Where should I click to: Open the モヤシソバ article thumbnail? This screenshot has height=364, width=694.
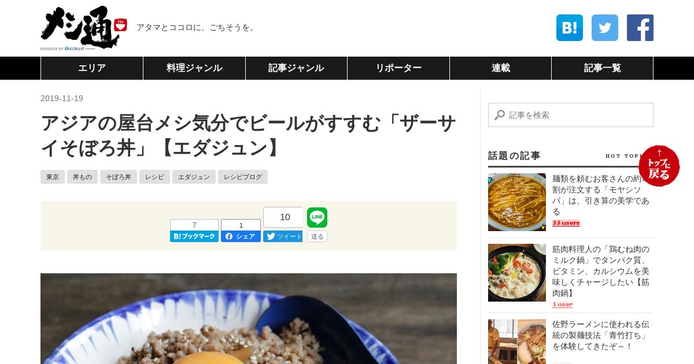[x=517, y=202]
